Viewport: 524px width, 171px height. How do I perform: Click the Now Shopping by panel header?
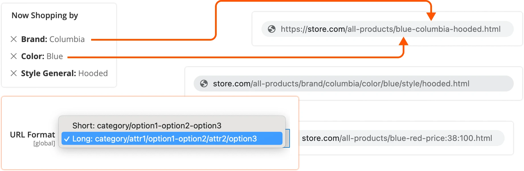point(45,16)
